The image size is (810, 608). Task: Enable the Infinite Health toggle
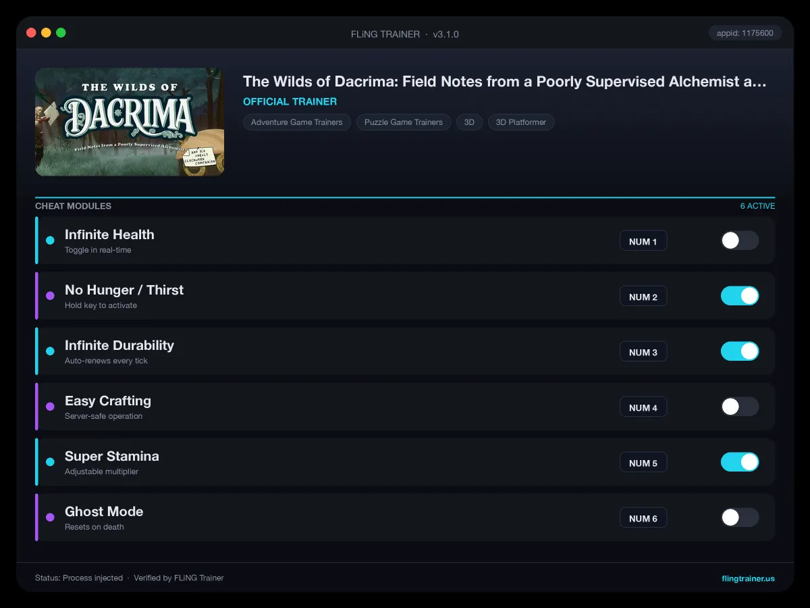click(x=740, y=240)
